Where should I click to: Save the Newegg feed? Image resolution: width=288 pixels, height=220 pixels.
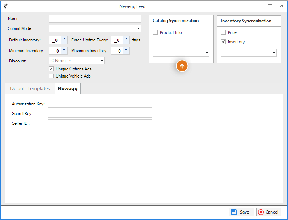tap(242, 212)
